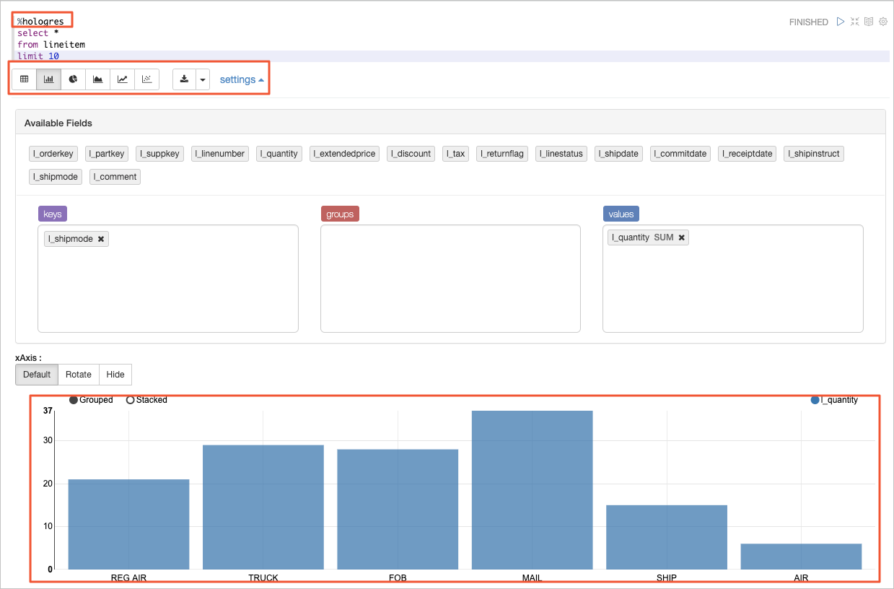Select the Stacked radio option
Image resolution: width=894 pixels, height=589 pixels.
tap(146, 400)
